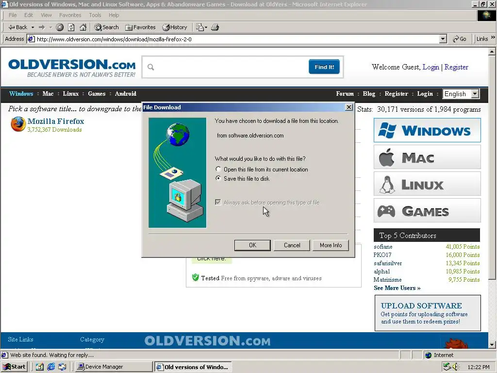Viewport: 497px width, 373px height.
Task: Click the Go button next to address bar
Action: click(x=459, y=39)
